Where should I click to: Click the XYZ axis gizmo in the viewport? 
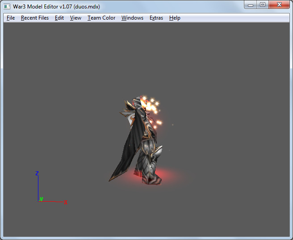51,187
